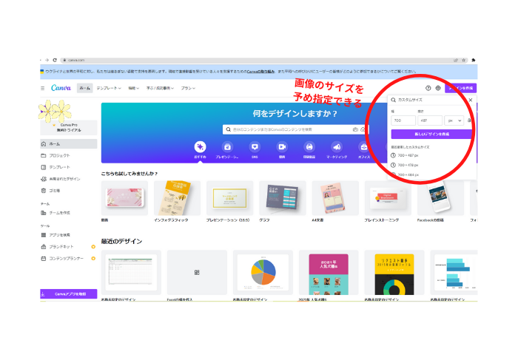Expand the 学ぶ/成功事例 dropdown menu
The image size is (518, 360).
[x=161, y=88]
